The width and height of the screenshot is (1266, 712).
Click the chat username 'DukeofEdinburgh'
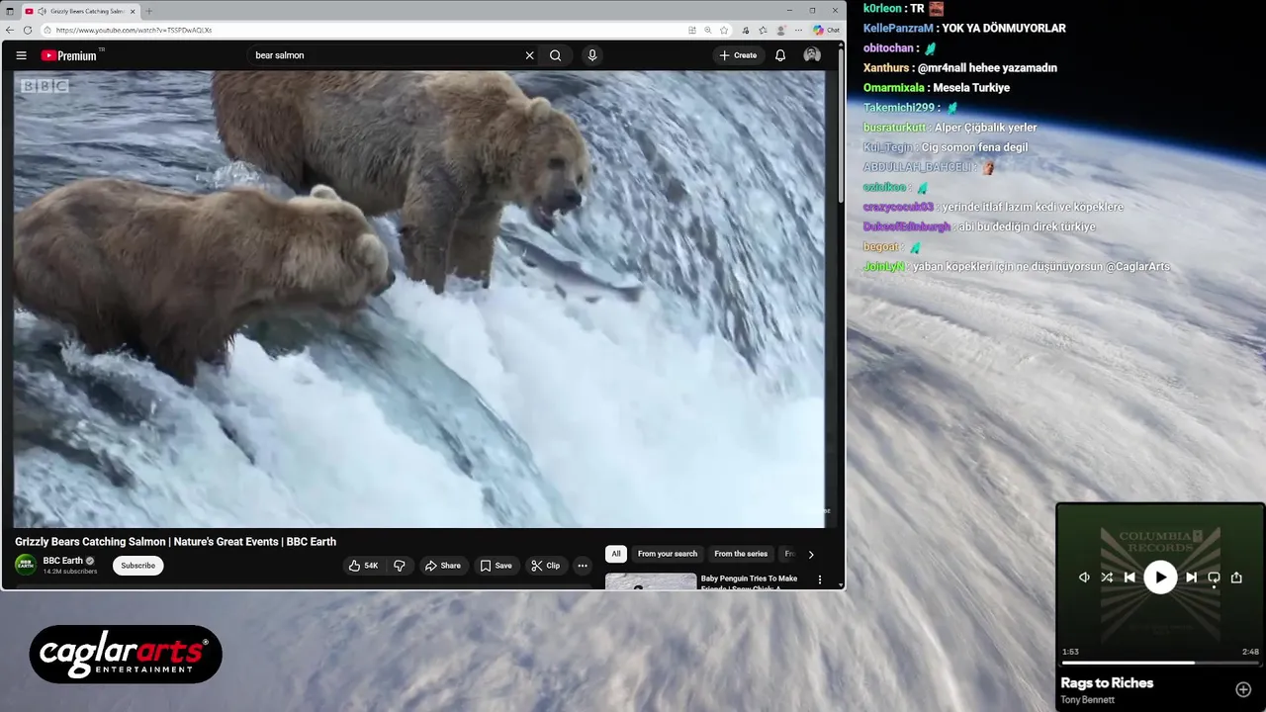(907, 226)
